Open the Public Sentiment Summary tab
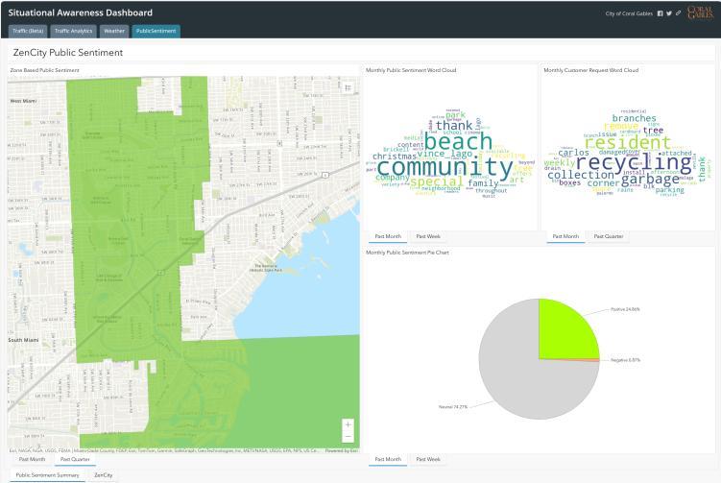Viewport: 721px width, 483px height. point(47,475)
